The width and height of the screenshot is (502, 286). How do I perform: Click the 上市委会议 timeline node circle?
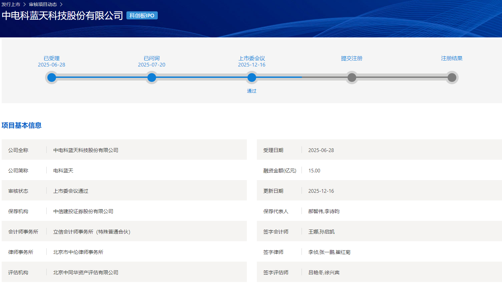(x=252, y=78)
